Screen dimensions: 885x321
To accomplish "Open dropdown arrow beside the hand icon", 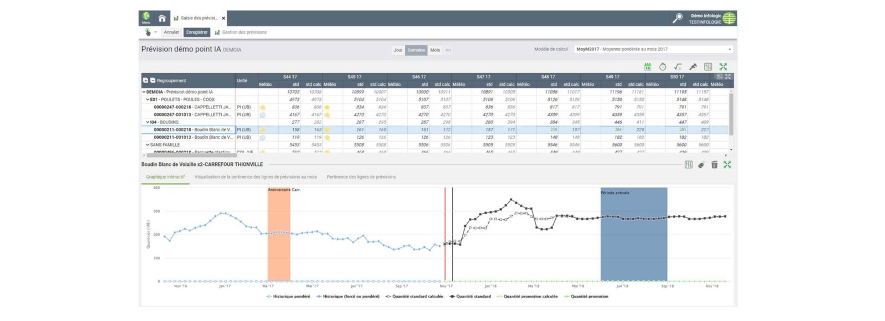I will pos(155,32).
